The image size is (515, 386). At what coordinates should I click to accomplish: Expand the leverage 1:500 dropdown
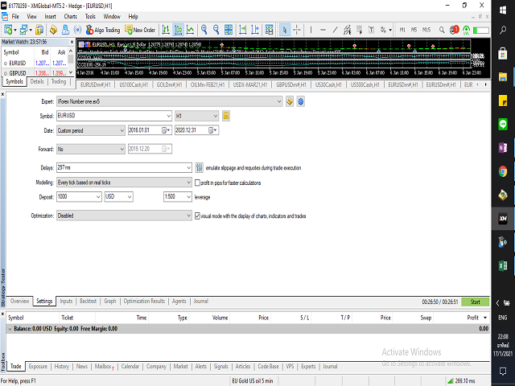coord(188,196)
